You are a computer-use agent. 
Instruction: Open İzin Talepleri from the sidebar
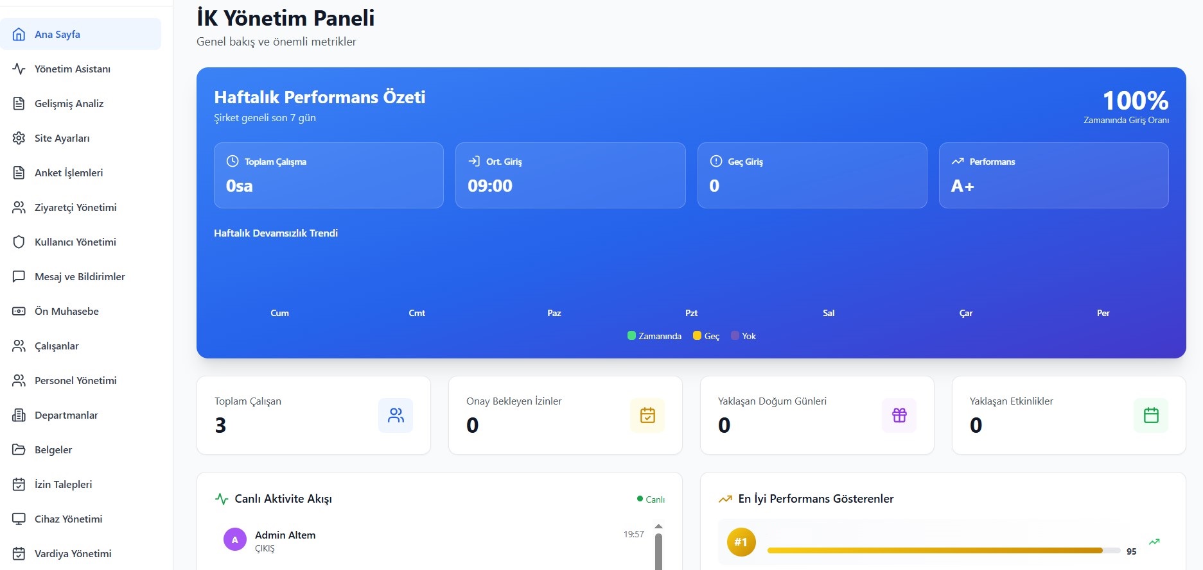63,485
